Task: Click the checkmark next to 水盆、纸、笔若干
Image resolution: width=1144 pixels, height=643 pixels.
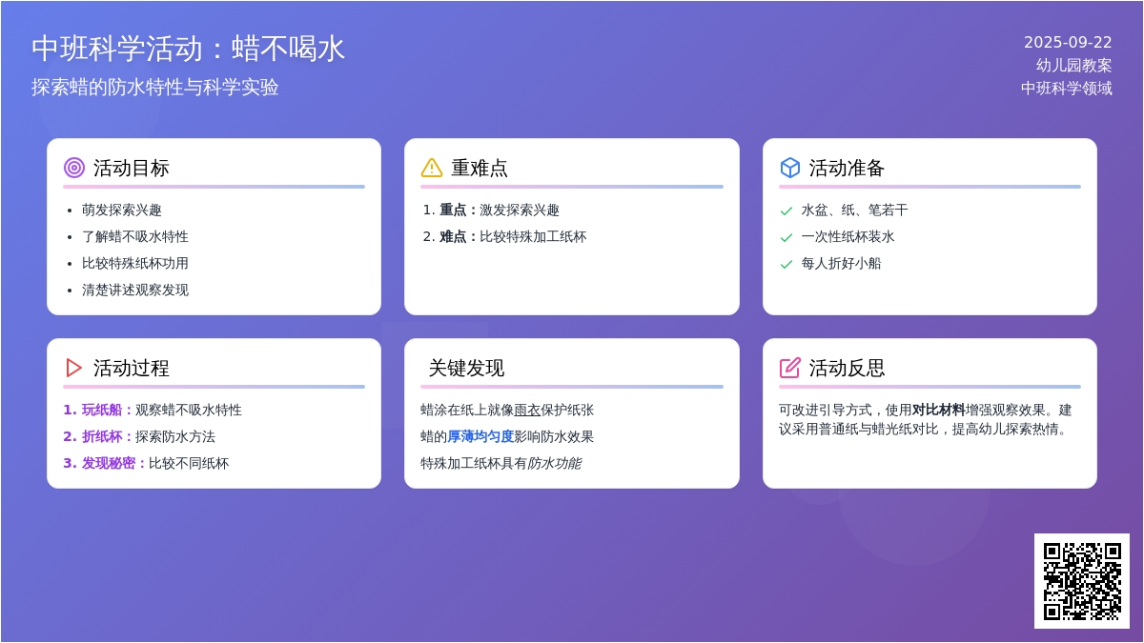Action: click(x=786, y=211)
